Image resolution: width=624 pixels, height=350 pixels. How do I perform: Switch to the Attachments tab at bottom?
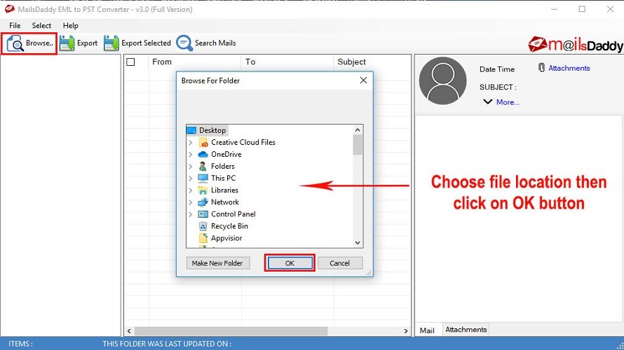pyautogui.click(x=466, y=329)
